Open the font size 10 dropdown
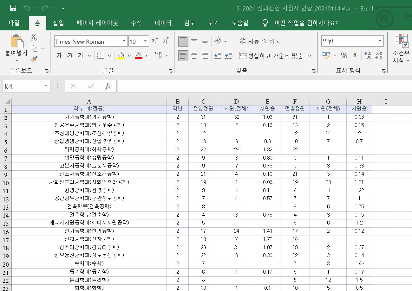412x291 pixels. point(146,41)
